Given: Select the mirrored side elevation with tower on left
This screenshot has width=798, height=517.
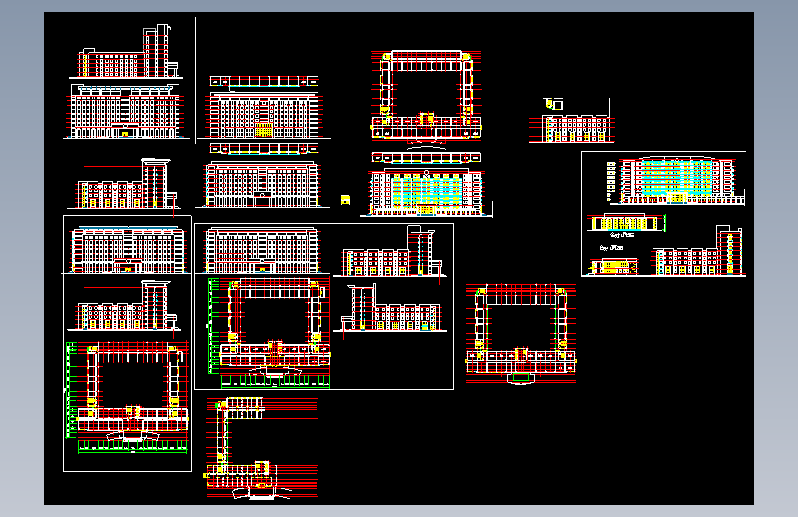Looking at the screenshot, I should tap(390, 306).
